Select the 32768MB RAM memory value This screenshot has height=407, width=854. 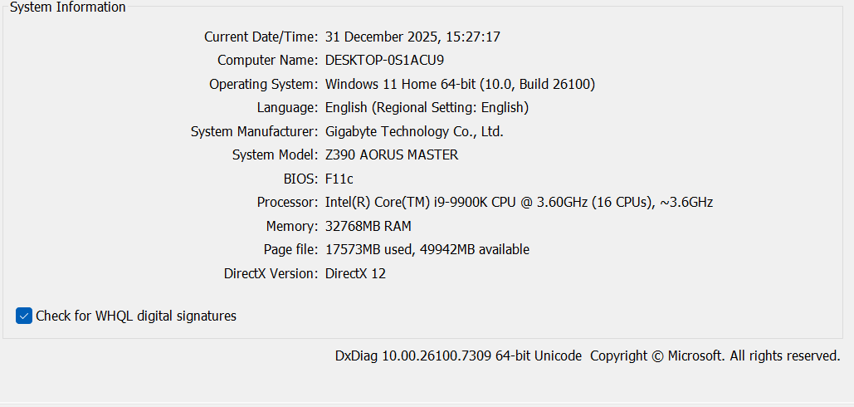point(368,226)
